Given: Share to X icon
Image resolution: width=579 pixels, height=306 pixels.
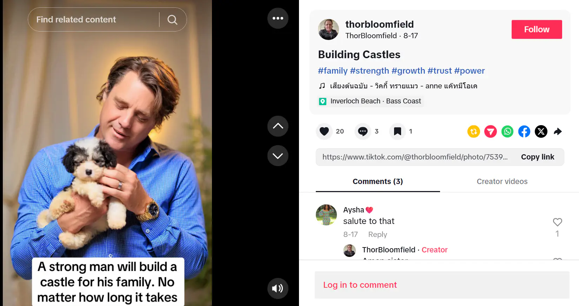Looking at the screenshot, I should pos(541,131).
